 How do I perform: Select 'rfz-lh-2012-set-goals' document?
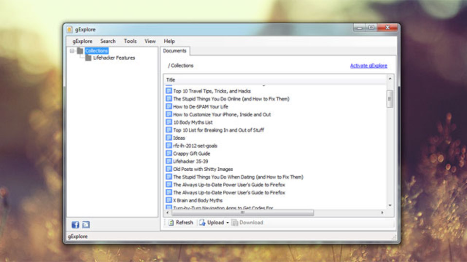195,146
